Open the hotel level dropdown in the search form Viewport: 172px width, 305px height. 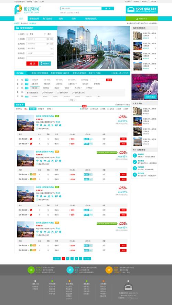pyautogui.click(x=40, y=49)
